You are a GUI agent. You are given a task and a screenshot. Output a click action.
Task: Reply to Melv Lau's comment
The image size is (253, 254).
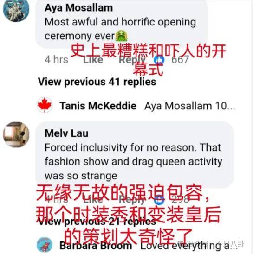tap(132, 200)
